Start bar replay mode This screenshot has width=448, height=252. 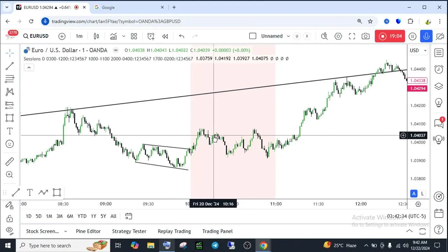165,36
